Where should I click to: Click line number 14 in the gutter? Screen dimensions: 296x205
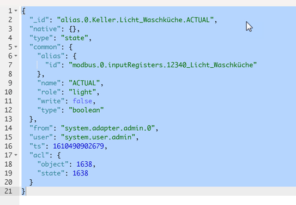(8, 128)
